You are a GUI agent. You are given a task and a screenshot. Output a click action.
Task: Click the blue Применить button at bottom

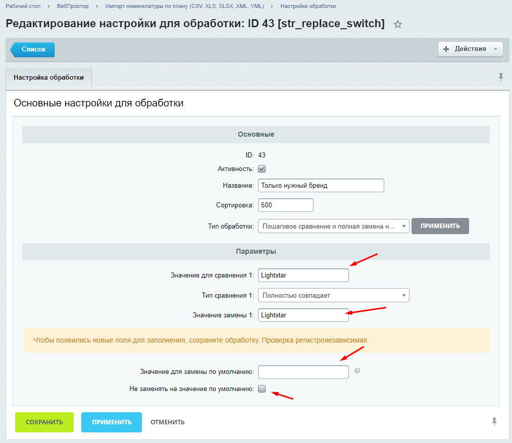(x=112, y=422)
